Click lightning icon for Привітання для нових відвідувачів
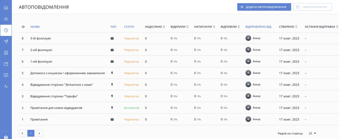Screen dimensions: 339x139 (x=112, y=108)
